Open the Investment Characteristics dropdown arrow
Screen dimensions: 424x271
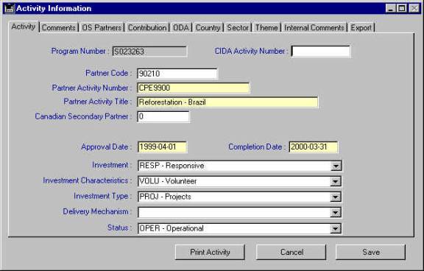(x=336, y=181)
